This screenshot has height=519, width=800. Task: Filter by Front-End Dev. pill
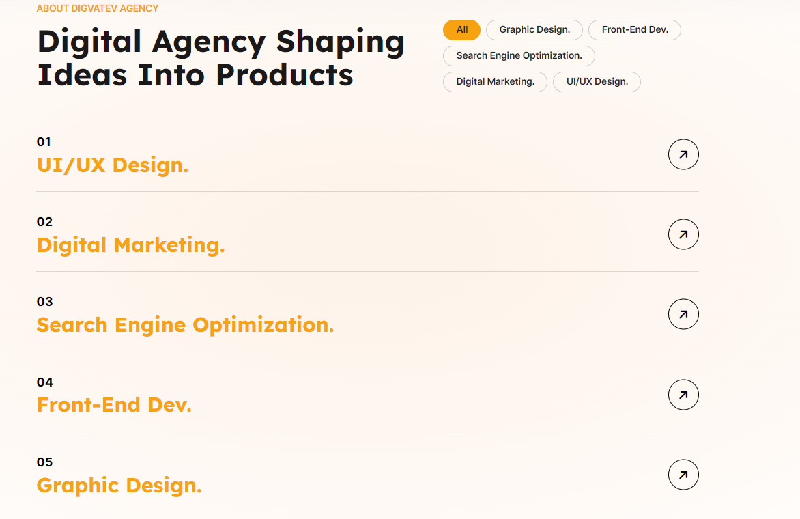tap(635, 29)
